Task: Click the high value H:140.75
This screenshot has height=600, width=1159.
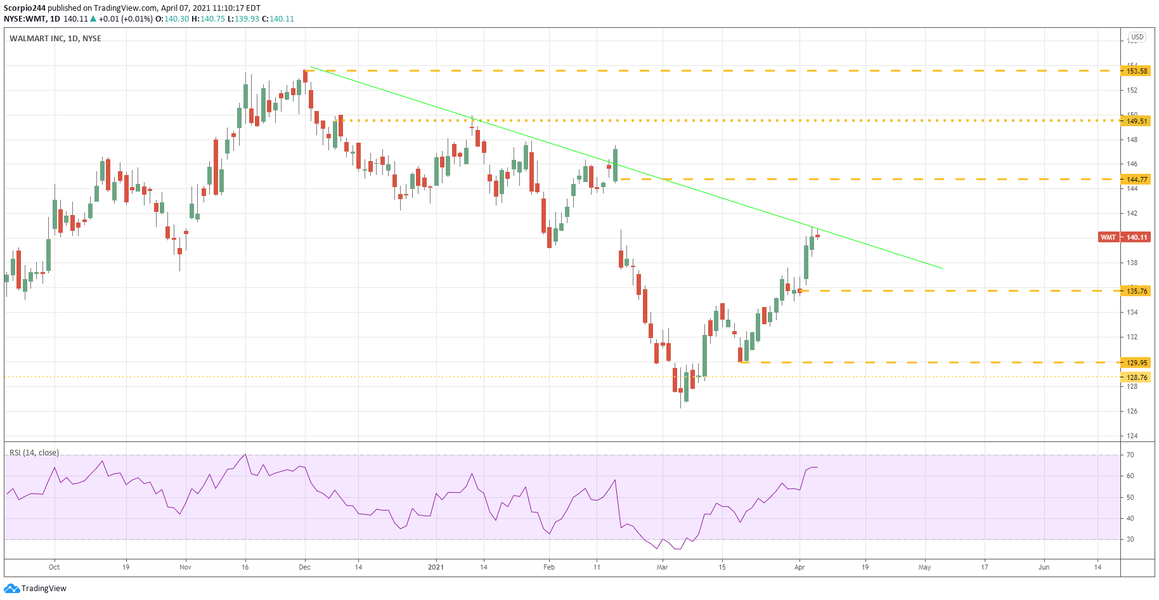Action: point(209,19)
